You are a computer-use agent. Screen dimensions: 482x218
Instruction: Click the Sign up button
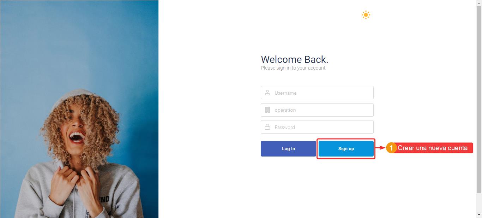tap(346, 149)
